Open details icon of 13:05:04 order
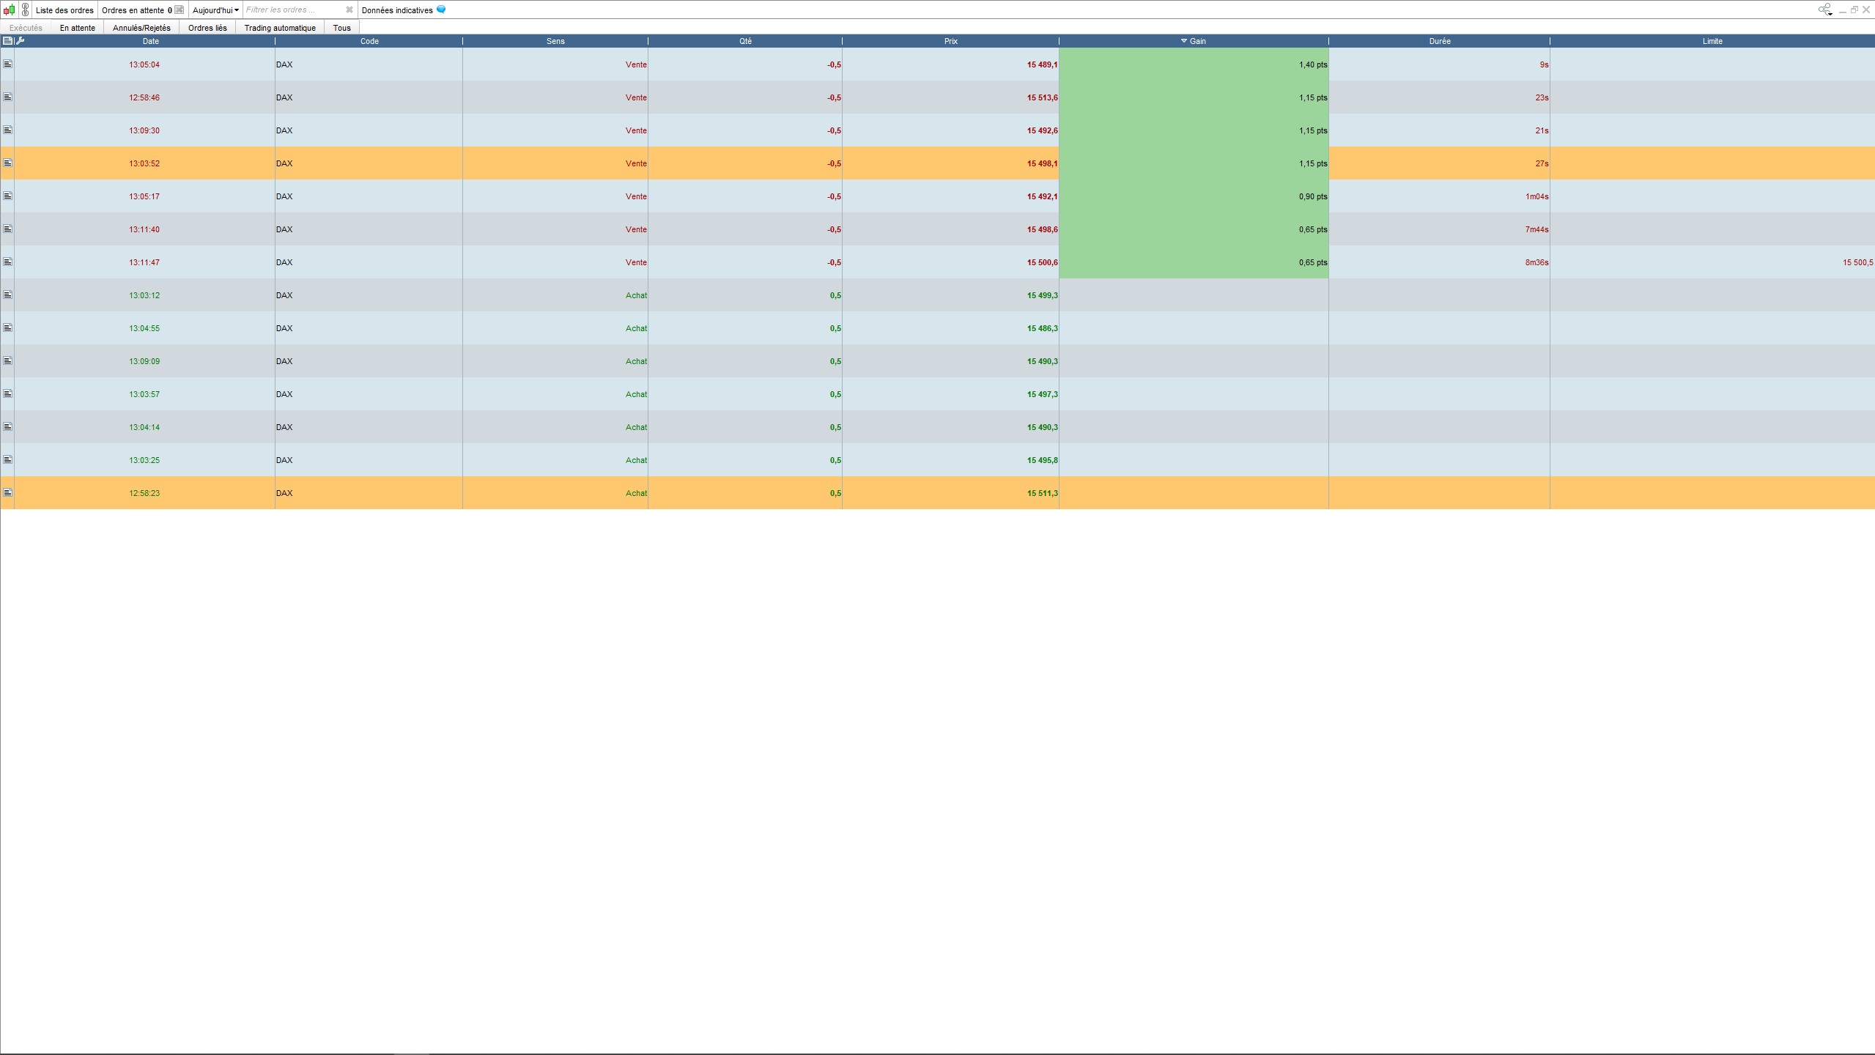 coord(7,64)
